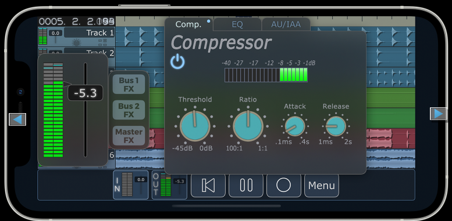Click the Track 1 level meter
Viewport: 452px width, 221px height.
coord(42,36)
